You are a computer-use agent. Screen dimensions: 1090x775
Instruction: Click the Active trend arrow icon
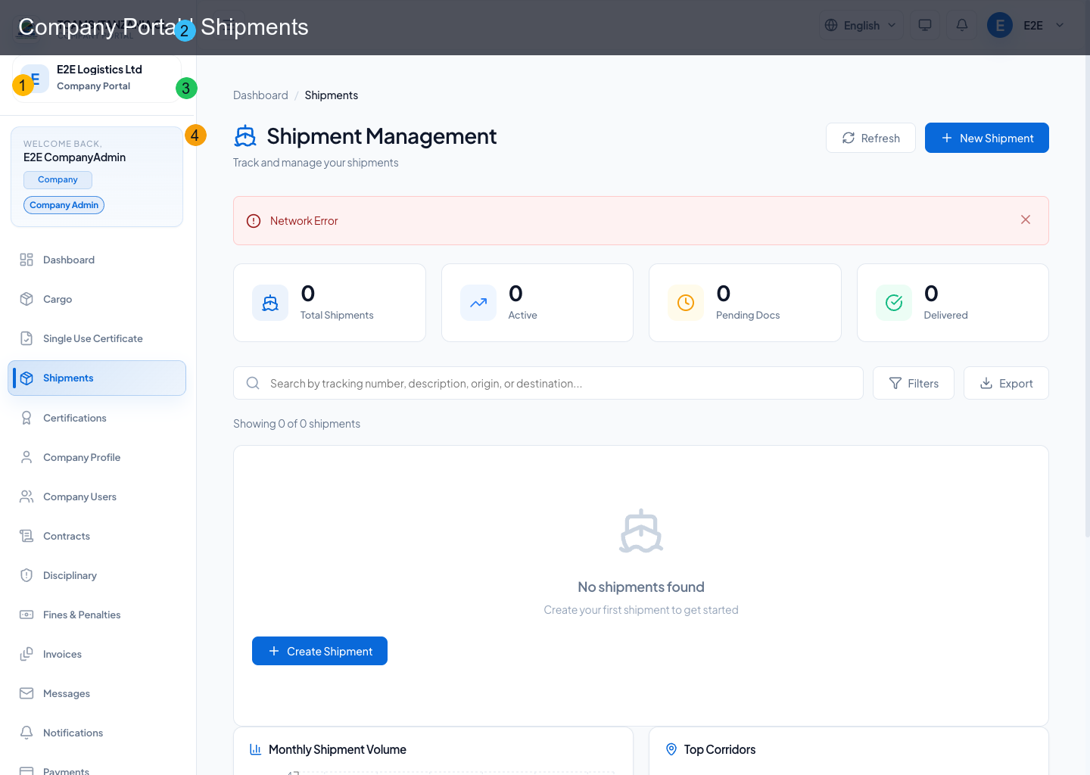478,303
